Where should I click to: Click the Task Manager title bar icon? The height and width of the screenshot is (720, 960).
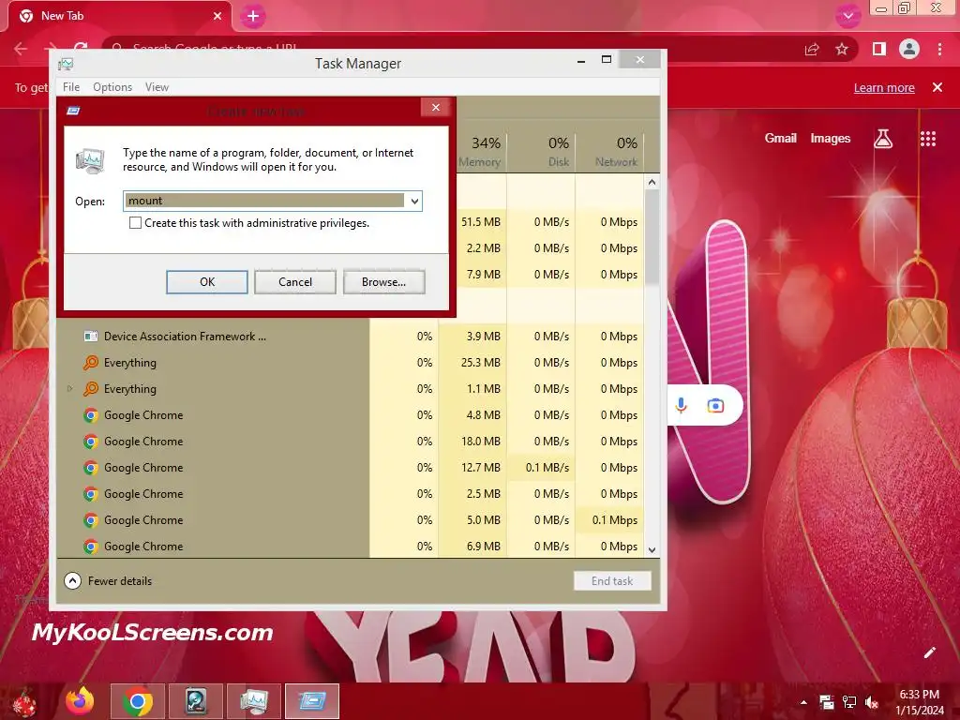pyautogui.click(x=66, y=64)
